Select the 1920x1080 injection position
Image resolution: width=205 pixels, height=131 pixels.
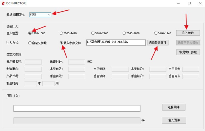pyautogui.click(x=30, y=33)
